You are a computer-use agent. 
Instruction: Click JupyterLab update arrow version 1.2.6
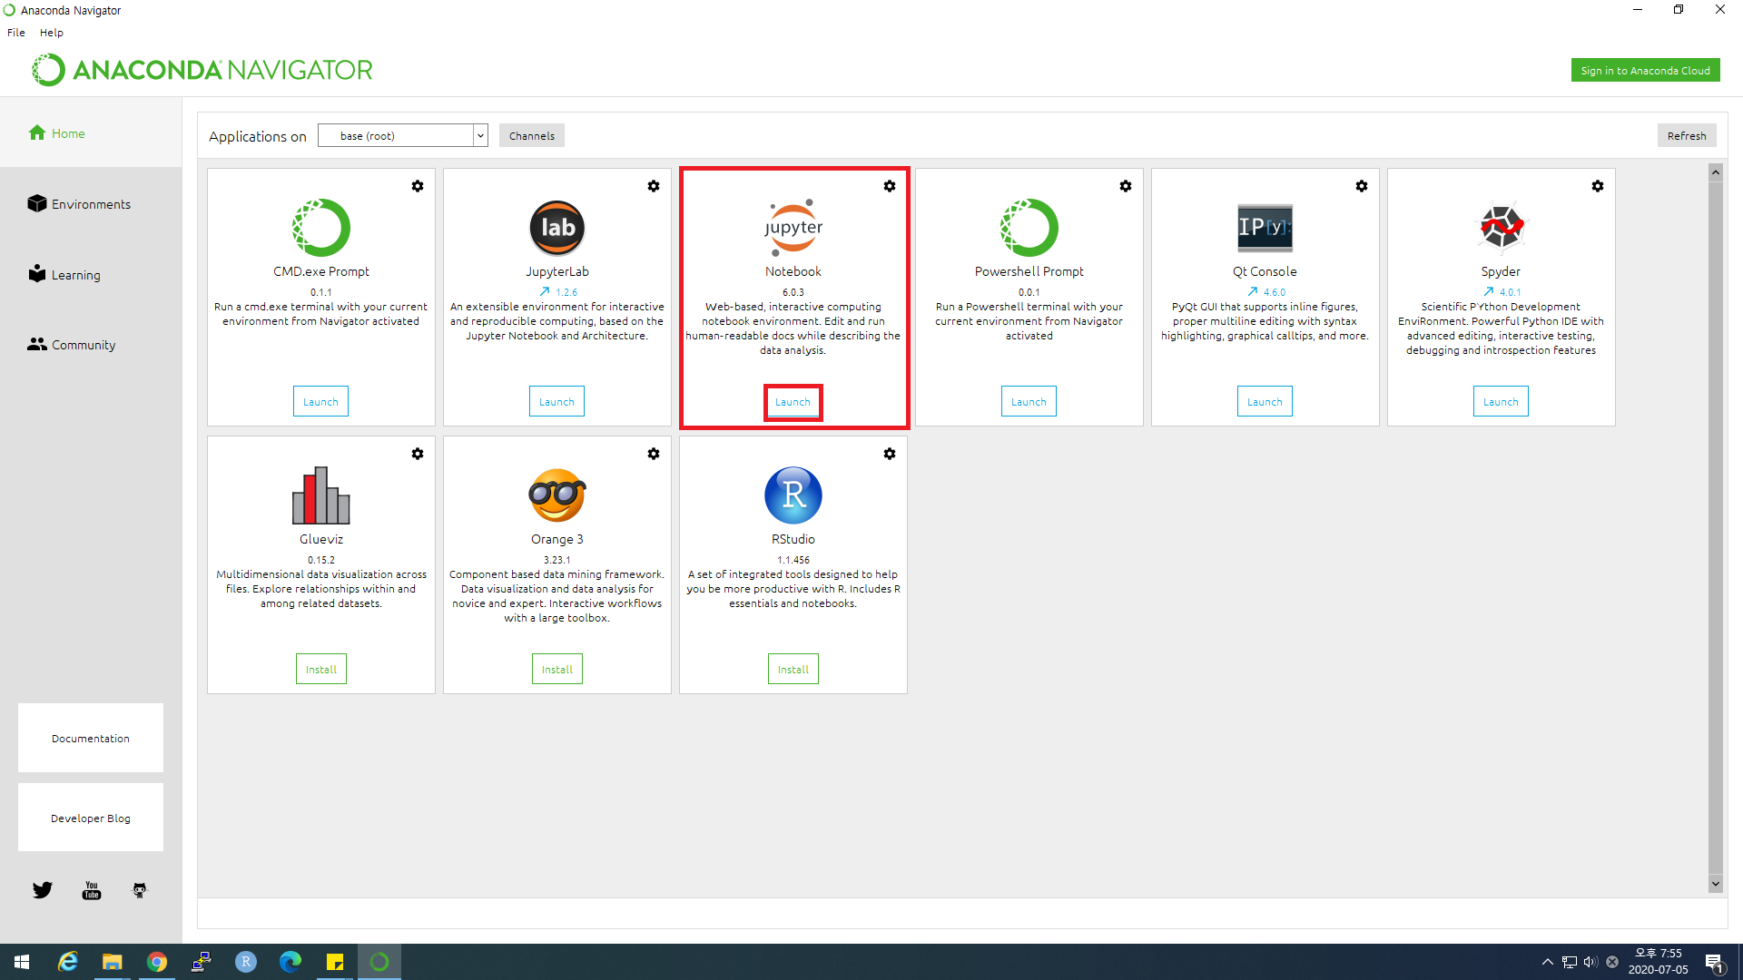tap(557, 292)
